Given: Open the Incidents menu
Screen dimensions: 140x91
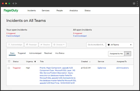Looking at the screenshot, I should tap(32, 10).
